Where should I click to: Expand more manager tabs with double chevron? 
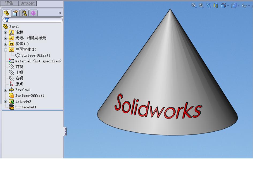60,13
